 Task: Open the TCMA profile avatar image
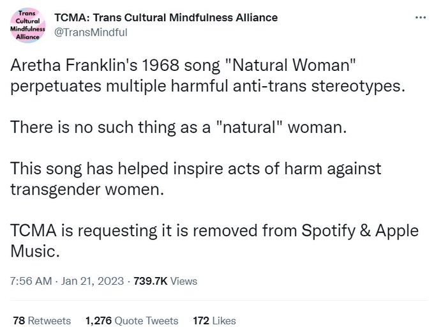(27, 25)
